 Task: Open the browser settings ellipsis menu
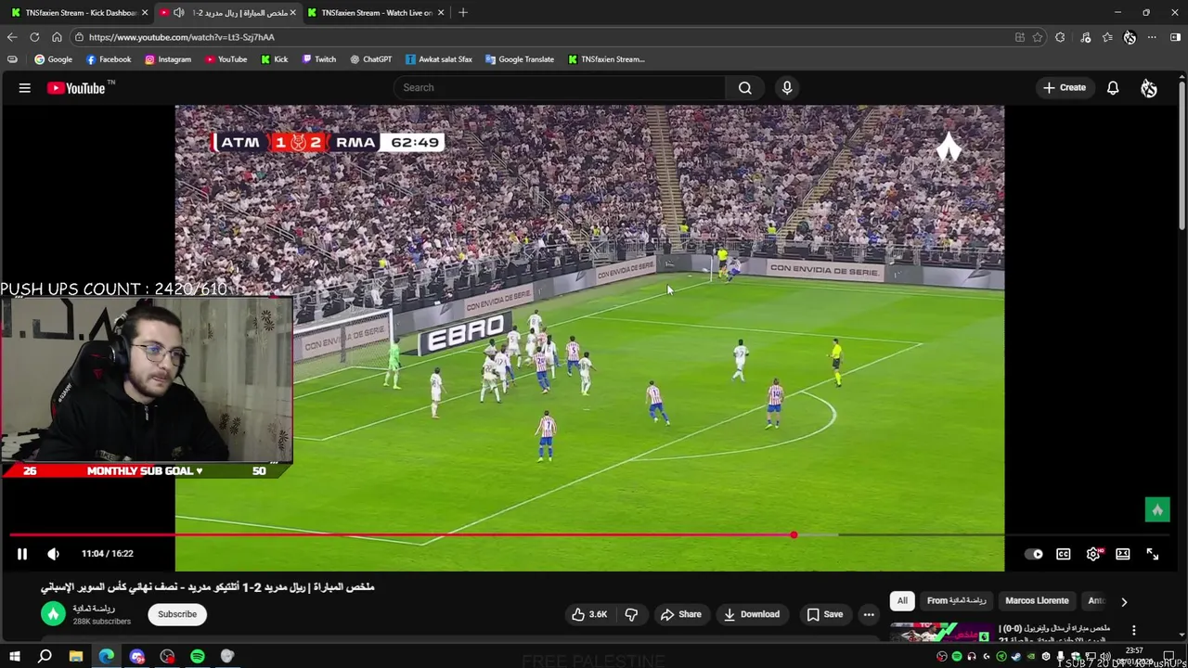(x=1152, y=37)
